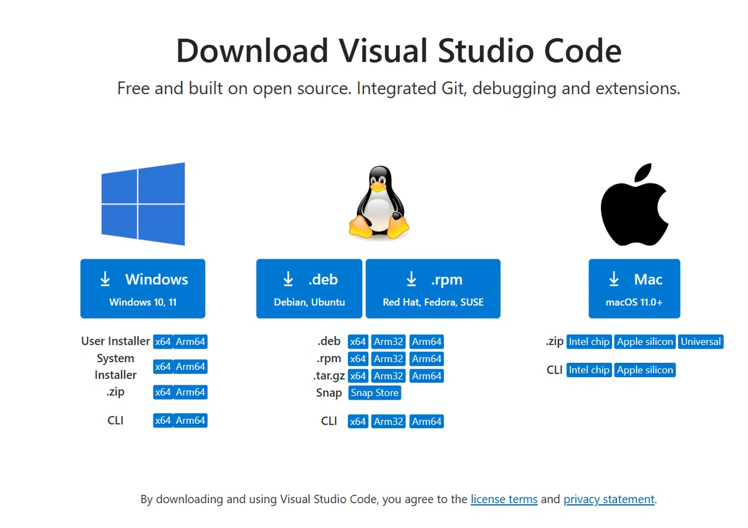Choose Windows System Installer x64

(x=163, y=367)
